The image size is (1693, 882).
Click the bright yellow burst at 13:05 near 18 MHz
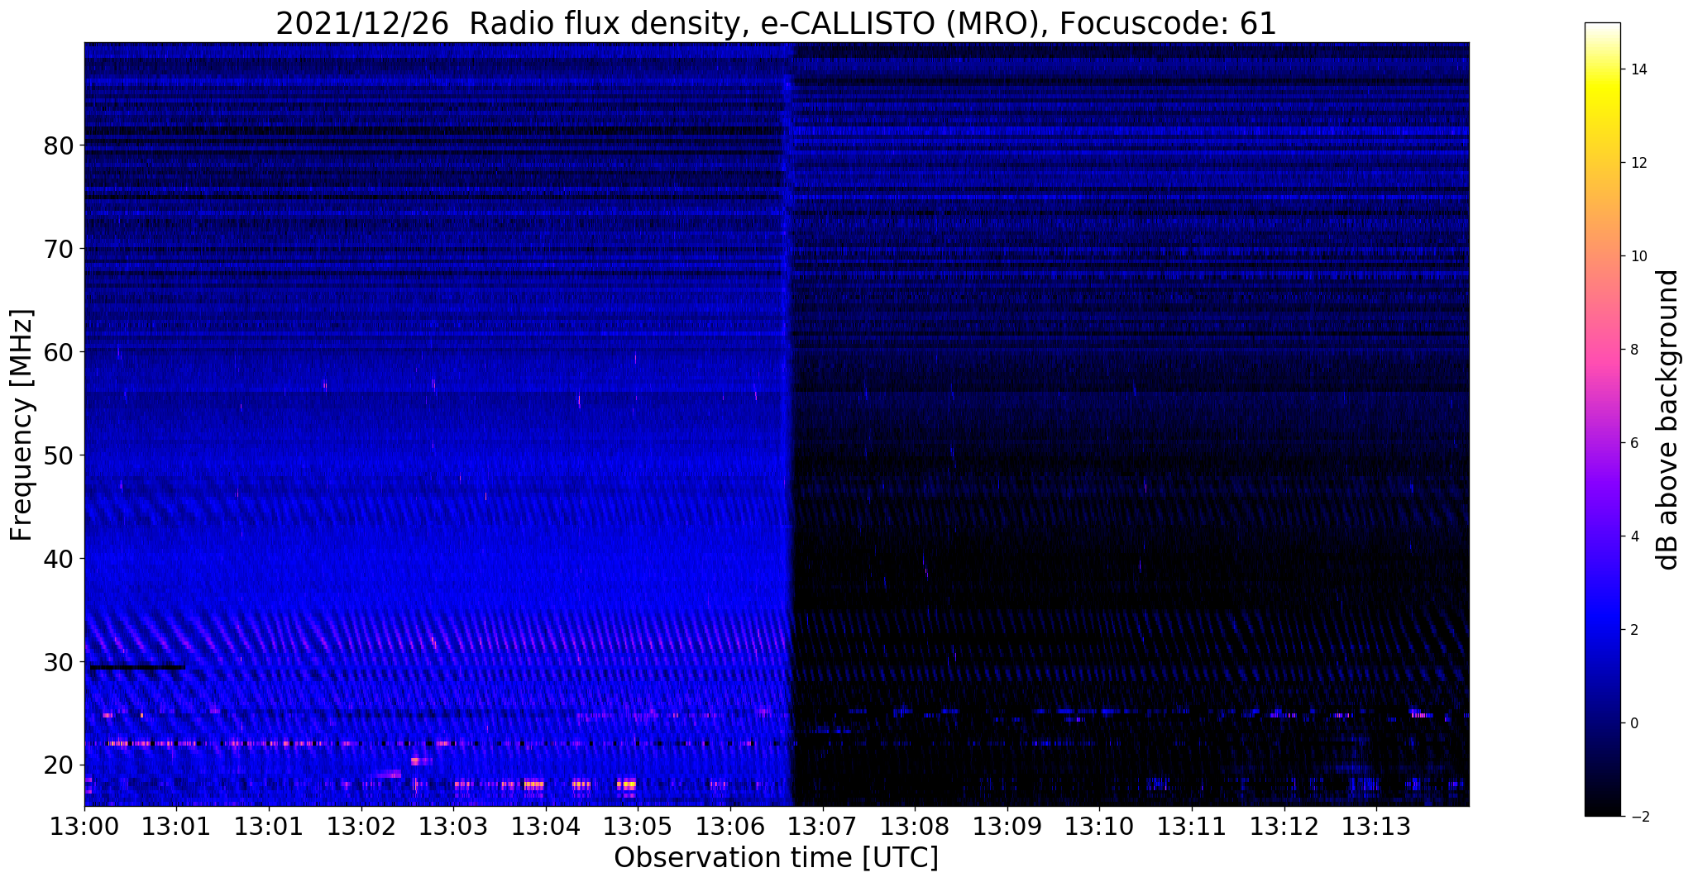(627, 784)
